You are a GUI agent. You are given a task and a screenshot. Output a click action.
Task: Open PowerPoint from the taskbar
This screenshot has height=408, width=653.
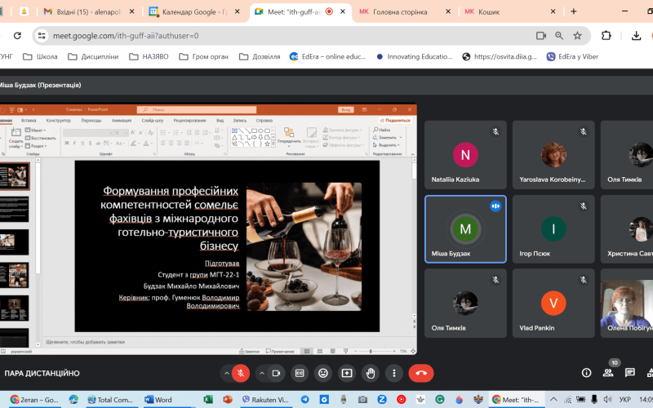coord(228,399)
